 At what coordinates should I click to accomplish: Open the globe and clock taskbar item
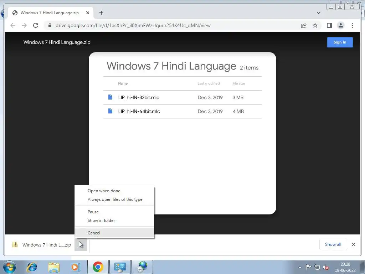point(142,267)
